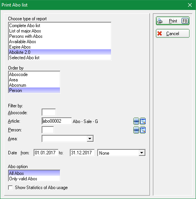
Task: Open the None date preset dropdown
Action: click(x=142, y=153)
